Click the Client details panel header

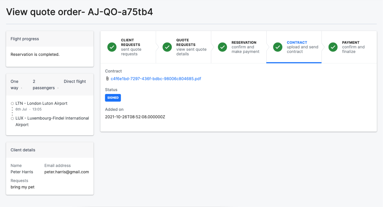[50, 150]
